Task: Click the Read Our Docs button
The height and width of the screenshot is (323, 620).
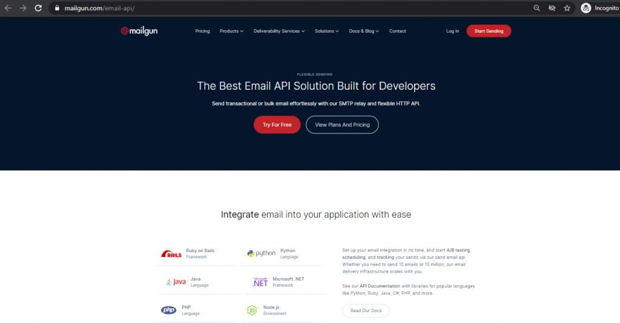Action: (x=366, y=311)
